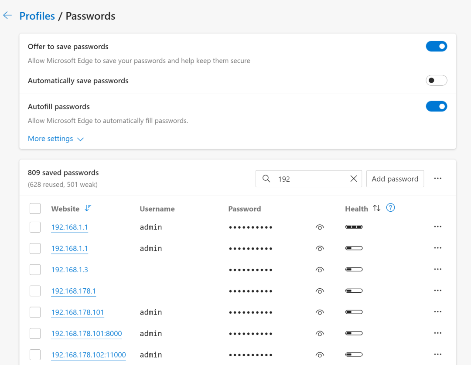Open more options beside Add password
471x365 pixels.
(x=438, y=179)
